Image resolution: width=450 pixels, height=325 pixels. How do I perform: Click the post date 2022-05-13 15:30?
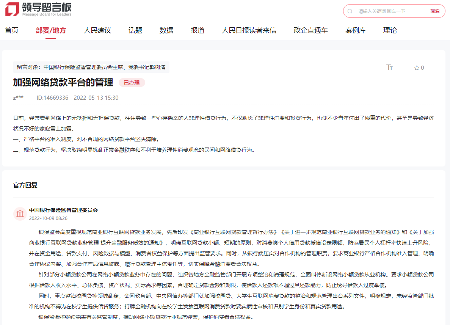[96, 97]
